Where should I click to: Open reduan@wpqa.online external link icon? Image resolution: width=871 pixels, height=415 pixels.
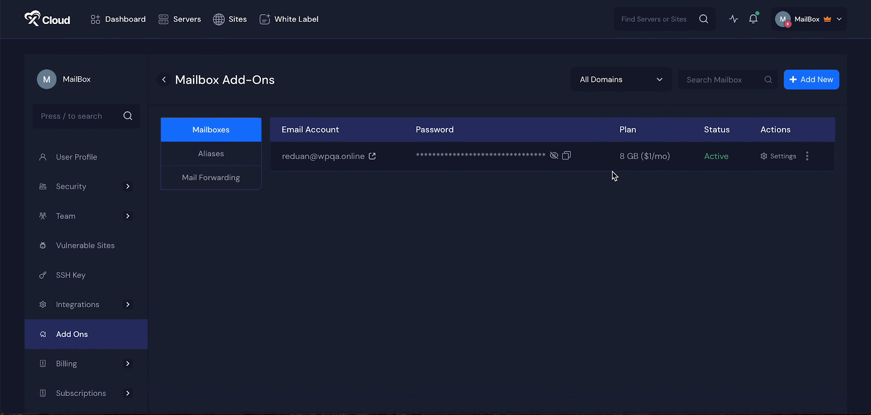pos(372,156)
